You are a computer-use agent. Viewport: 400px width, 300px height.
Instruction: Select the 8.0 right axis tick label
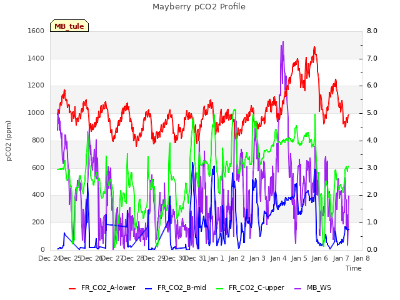point(372,31)
